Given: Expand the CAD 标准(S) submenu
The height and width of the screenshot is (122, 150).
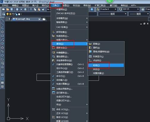Looking at the screenshot, I should click(69, 27).
